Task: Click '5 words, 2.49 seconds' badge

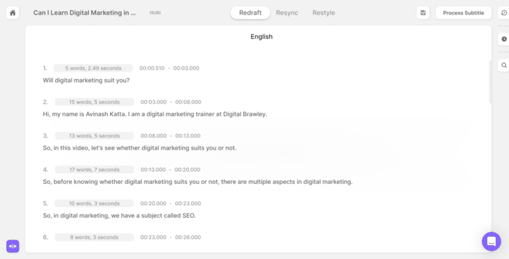Action: coord(93,68)
